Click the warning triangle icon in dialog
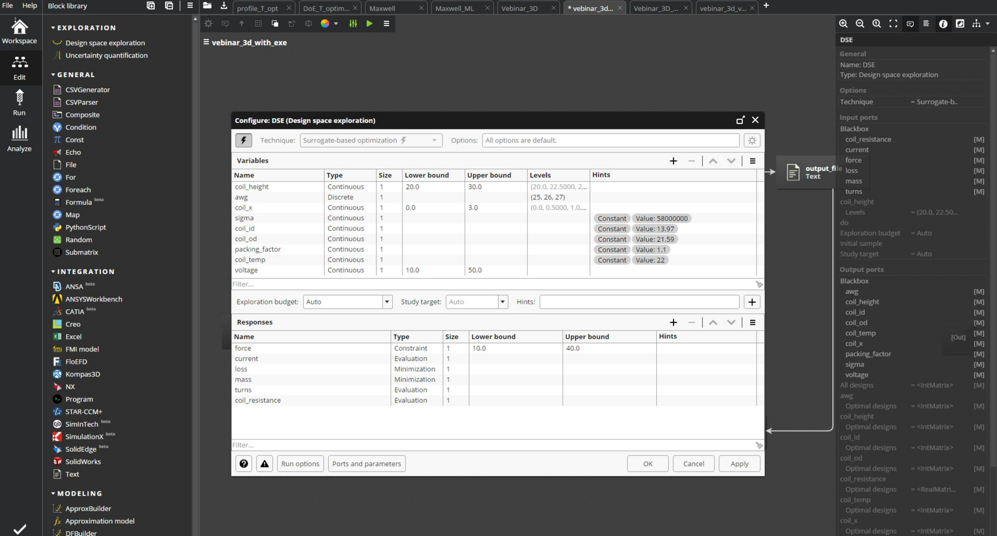997x536 pixels. click(x=265, y=464)
